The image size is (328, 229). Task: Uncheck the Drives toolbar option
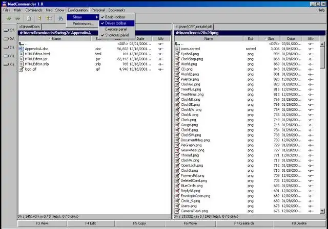pyautogui.click(x=117, y=23)
